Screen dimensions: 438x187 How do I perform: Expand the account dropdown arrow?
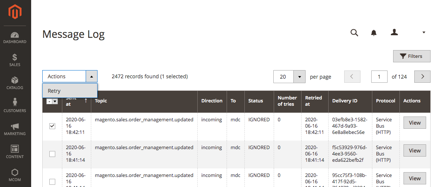pos(424,33)
